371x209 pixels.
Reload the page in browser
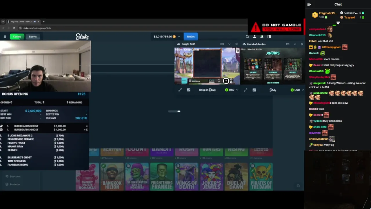pos(14,28)
